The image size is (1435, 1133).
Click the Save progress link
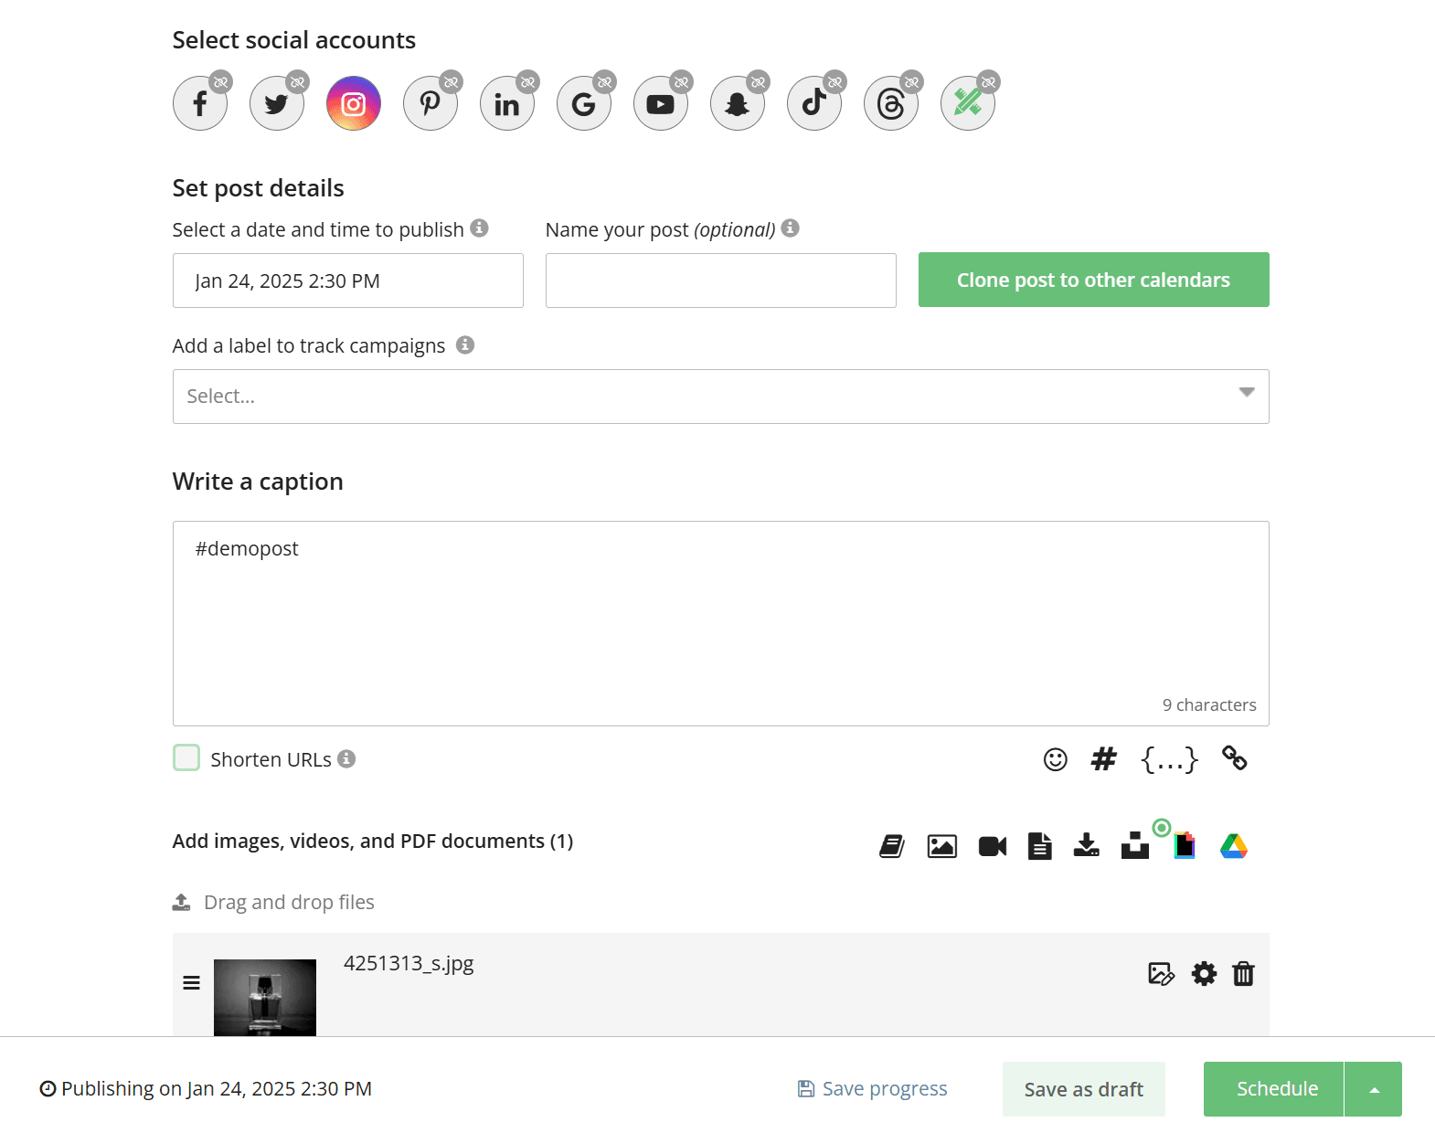click(x=873, y=1089)
